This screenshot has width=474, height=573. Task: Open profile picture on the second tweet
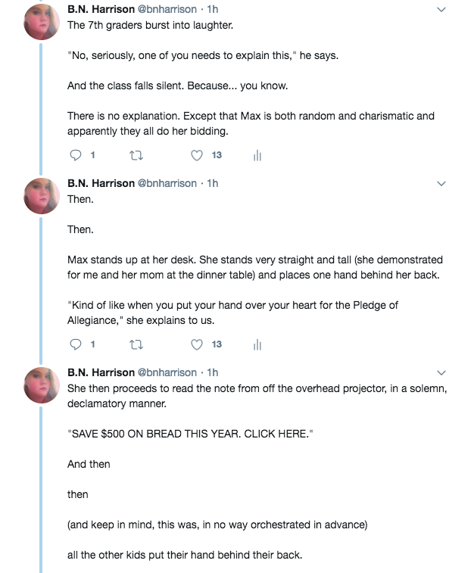click(x=42, y=196)
